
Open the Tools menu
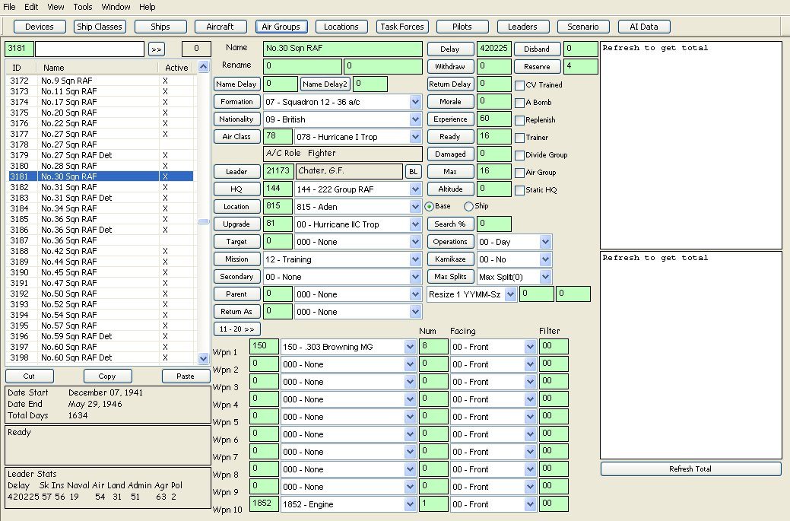pos(82,7)
